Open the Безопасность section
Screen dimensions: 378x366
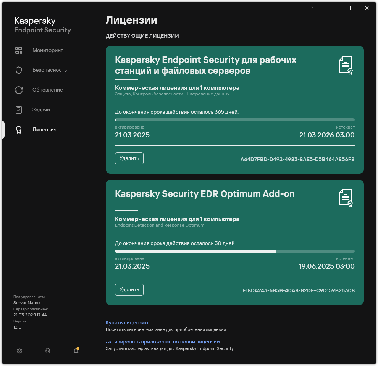49,70
